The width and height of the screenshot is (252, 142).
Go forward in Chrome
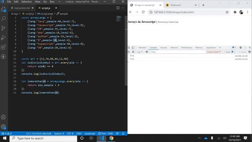pyautogui.click(x=137, y=12)
